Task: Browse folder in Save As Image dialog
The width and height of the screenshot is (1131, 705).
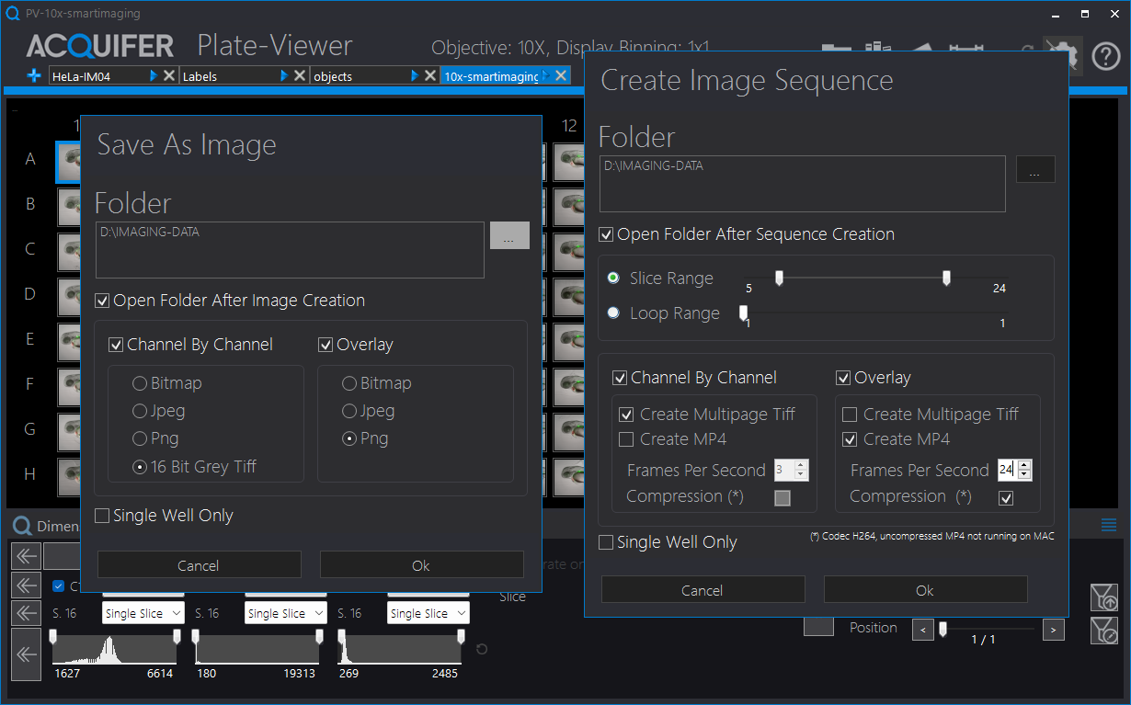Action: coord(509,235)
